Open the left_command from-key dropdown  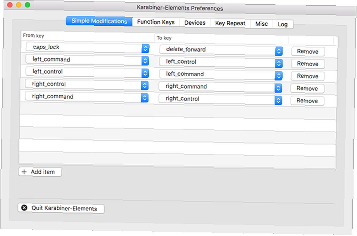click(x=87, y=60)
